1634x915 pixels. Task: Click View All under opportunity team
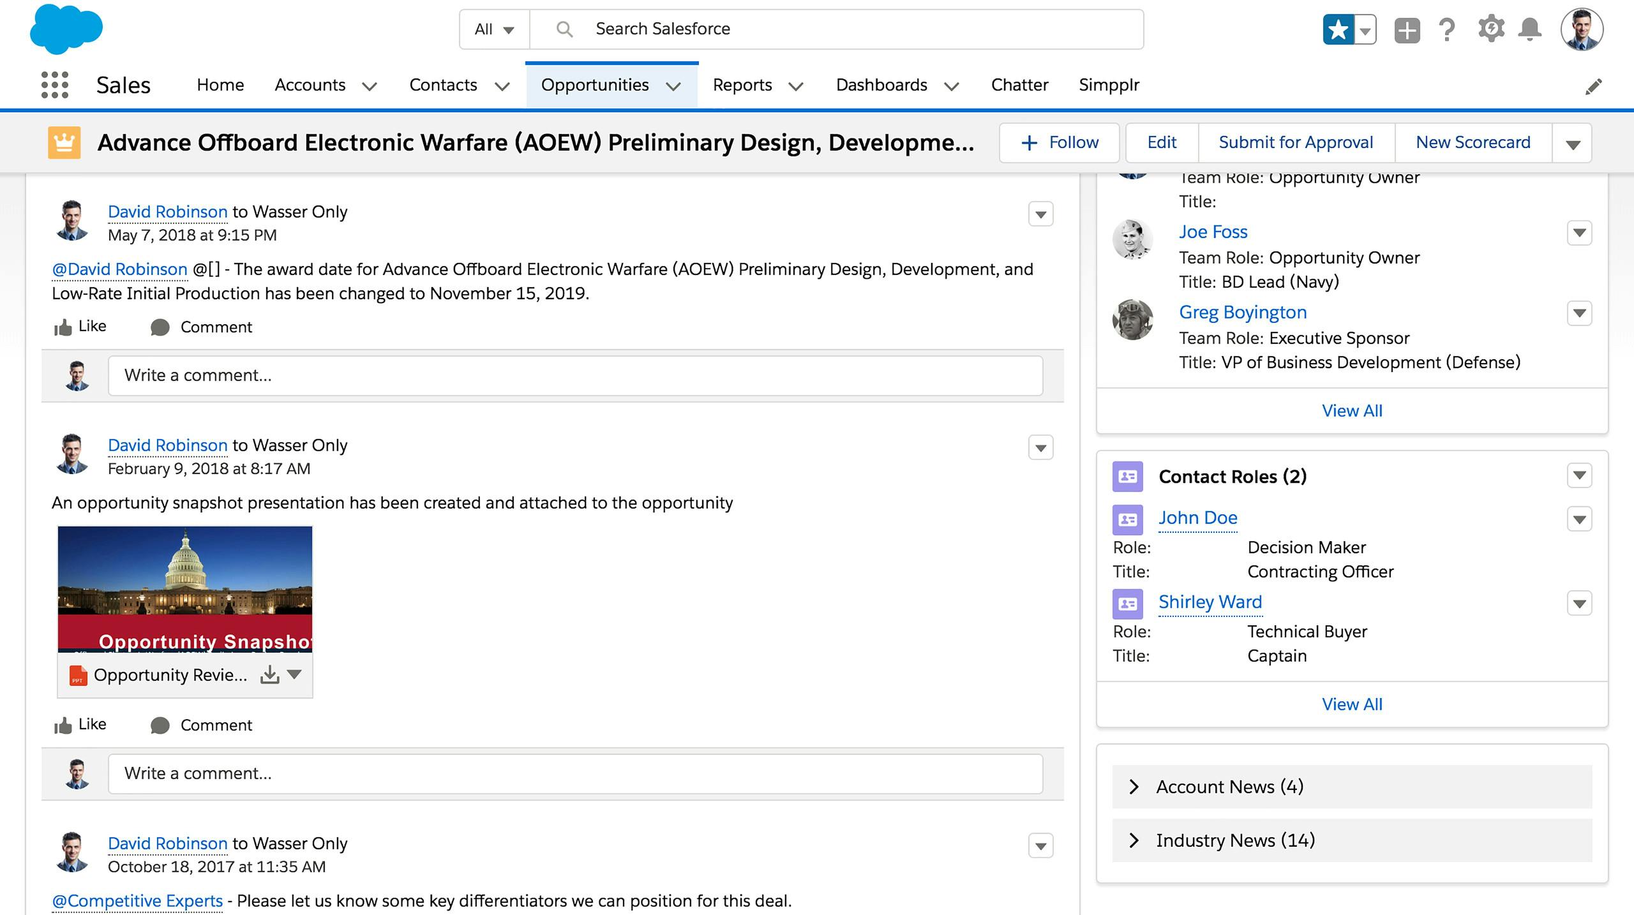1352,411
